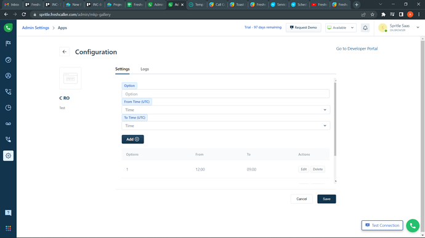Click Delete for option 1 row

318,169
